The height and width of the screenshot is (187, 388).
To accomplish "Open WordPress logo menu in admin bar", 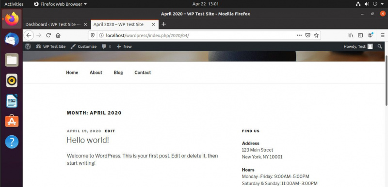I will tap(28, 46).
